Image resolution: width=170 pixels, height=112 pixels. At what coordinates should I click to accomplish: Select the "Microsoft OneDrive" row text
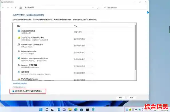29,51
